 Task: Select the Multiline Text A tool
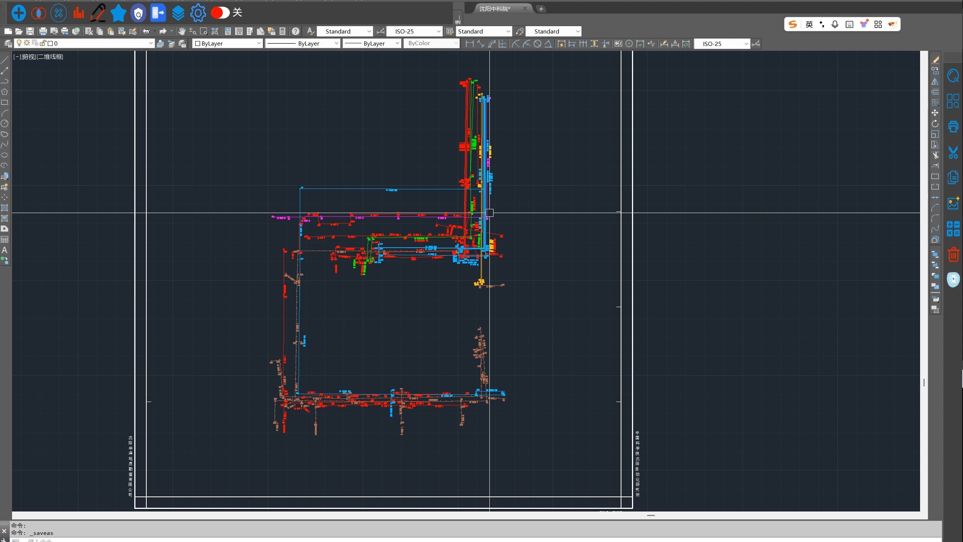click(5, 250)
